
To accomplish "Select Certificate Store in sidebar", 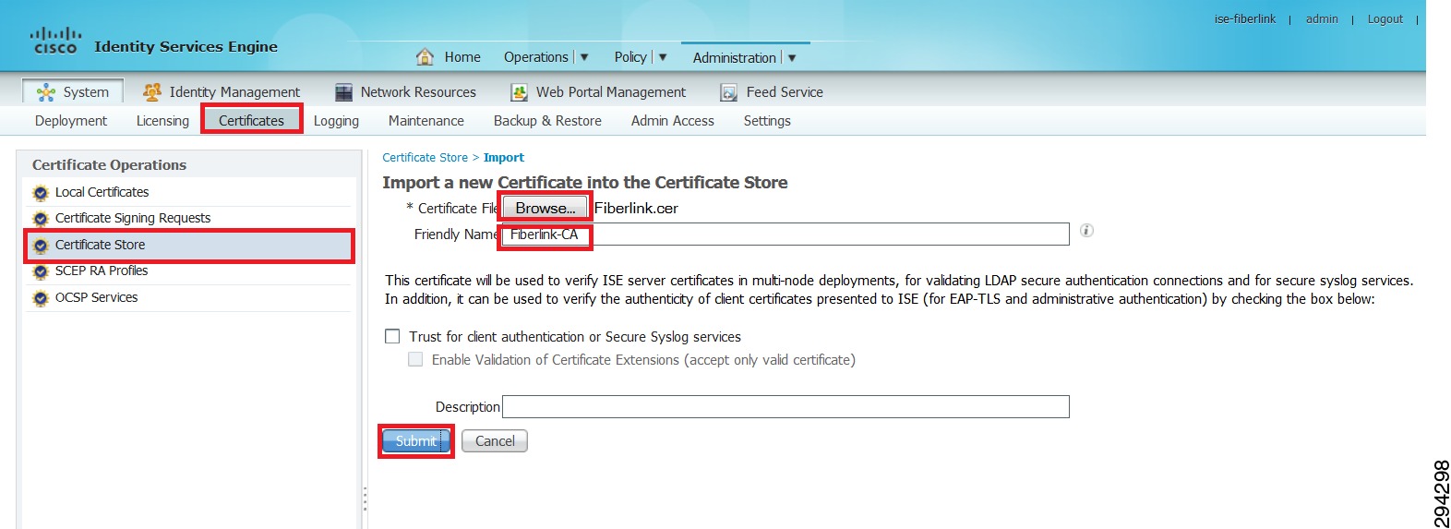I will pos(189,245).
